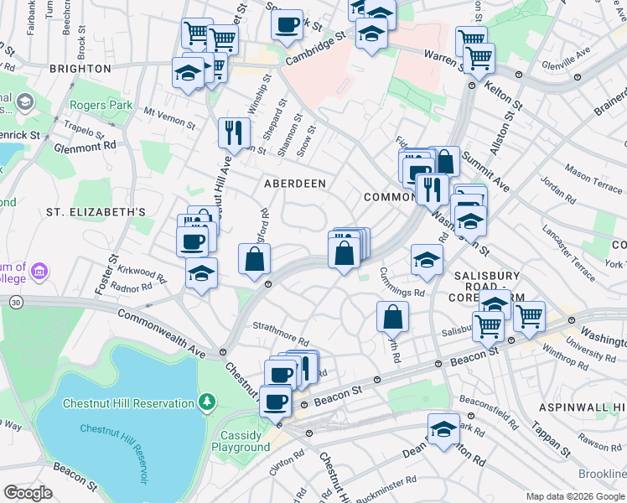
Task: Click the shopping bag marker on Commonwealth Ave
Action: click(x=345, y=254)
